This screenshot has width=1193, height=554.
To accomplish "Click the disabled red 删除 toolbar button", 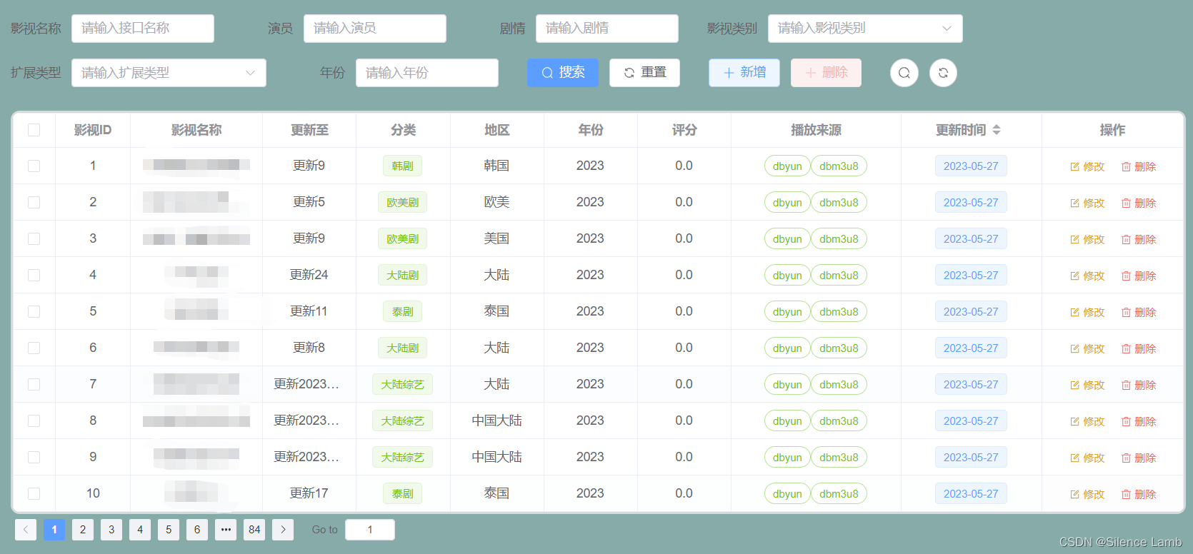I will click(x=826, y=73).
